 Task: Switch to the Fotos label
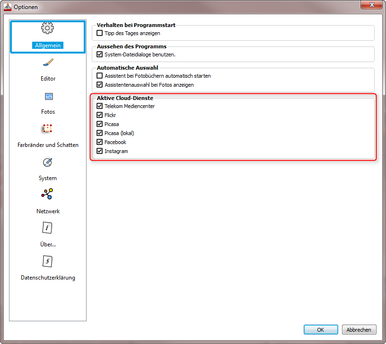pos(48,112)
